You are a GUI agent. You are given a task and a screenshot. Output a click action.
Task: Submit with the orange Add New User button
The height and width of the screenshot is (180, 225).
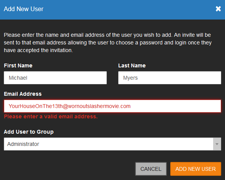tap(196, 169)
